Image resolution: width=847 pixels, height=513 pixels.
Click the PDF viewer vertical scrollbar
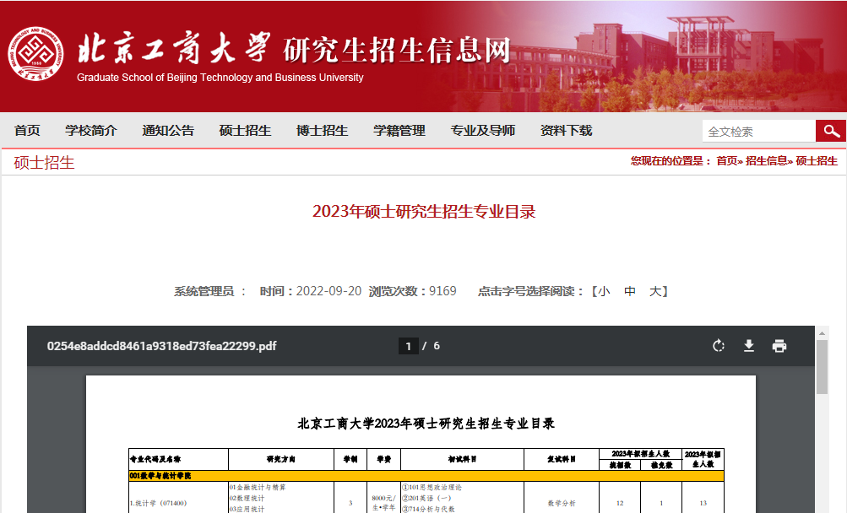click(x=822, y=368)
